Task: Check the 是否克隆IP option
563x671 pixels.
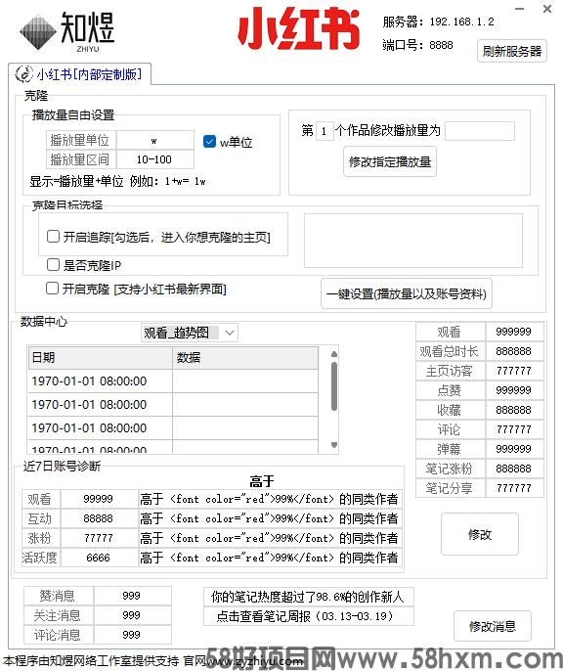Action: coord(53,265)
